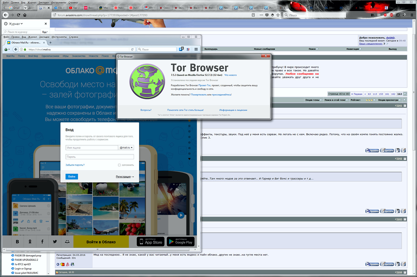417x277 pixels.
Task: Open the Опции просмотра dropdown
Action: click(x=390, y=100)
